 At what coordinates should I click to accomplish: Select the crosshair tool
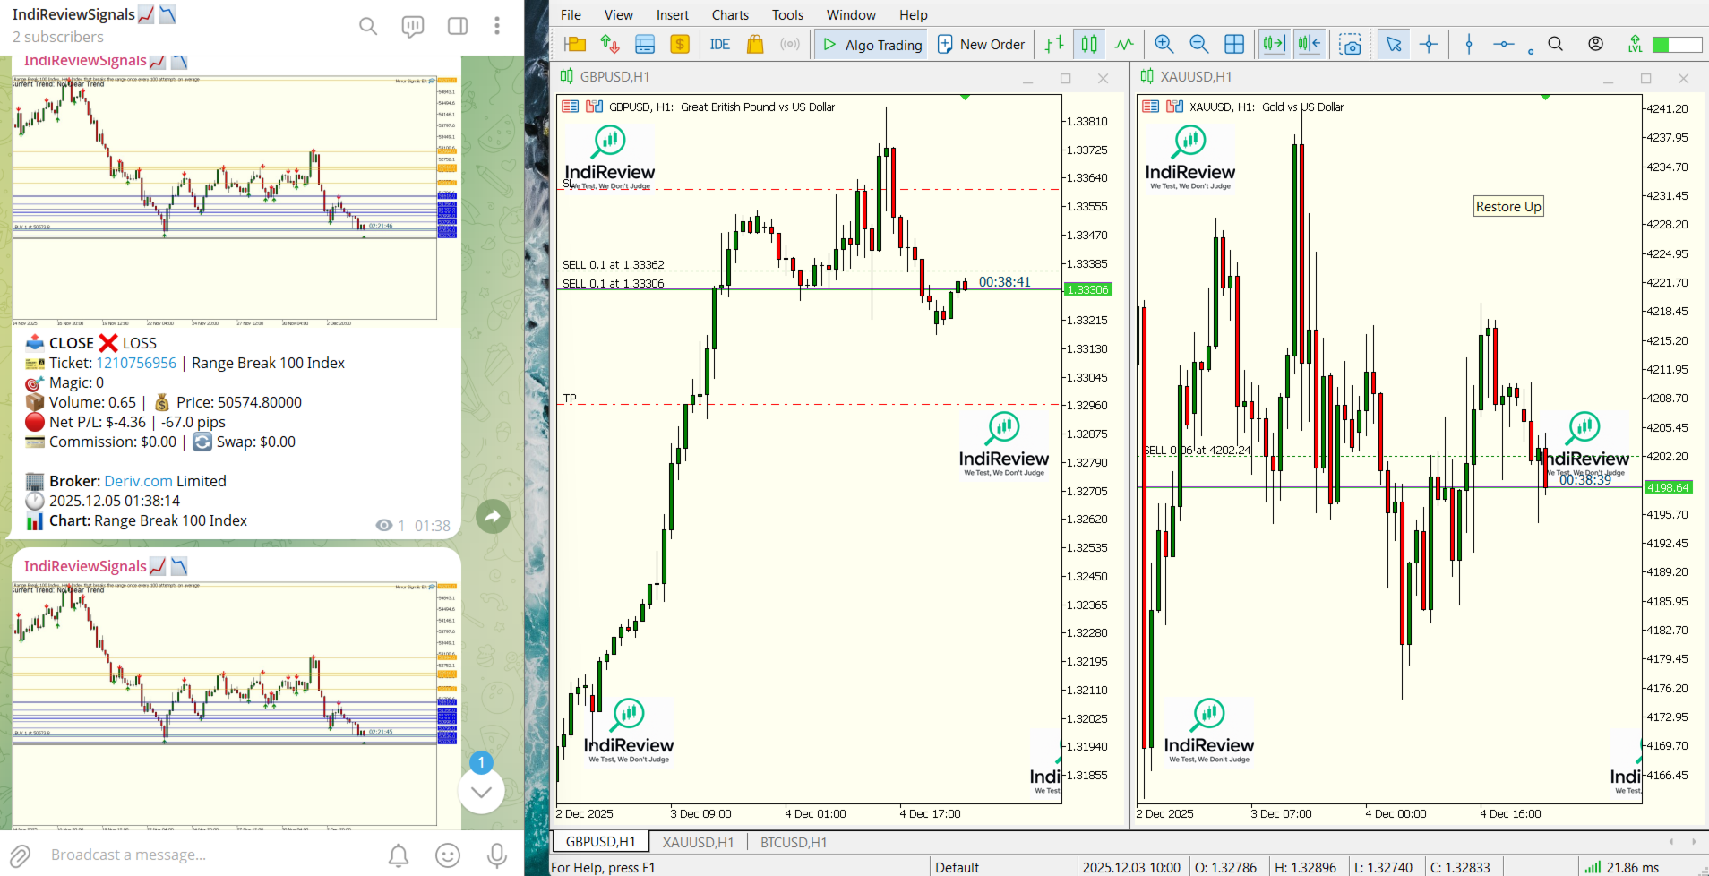1430,44
